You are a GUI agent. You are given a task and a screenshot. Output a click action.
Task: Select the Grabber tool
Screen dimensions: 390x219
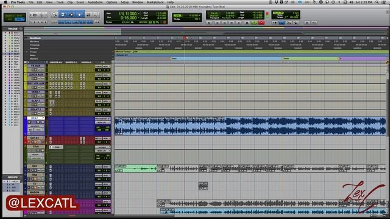pos(80,15)
